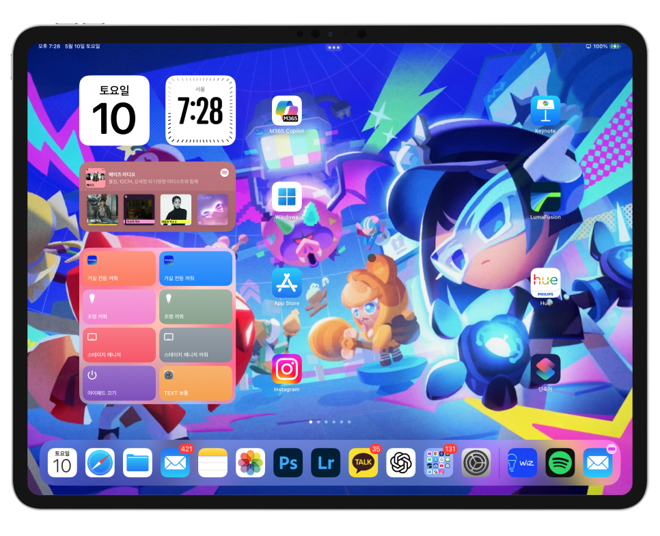Open Settings in the dock
Viewport: 660px width, 536px height.
[476, 463]
